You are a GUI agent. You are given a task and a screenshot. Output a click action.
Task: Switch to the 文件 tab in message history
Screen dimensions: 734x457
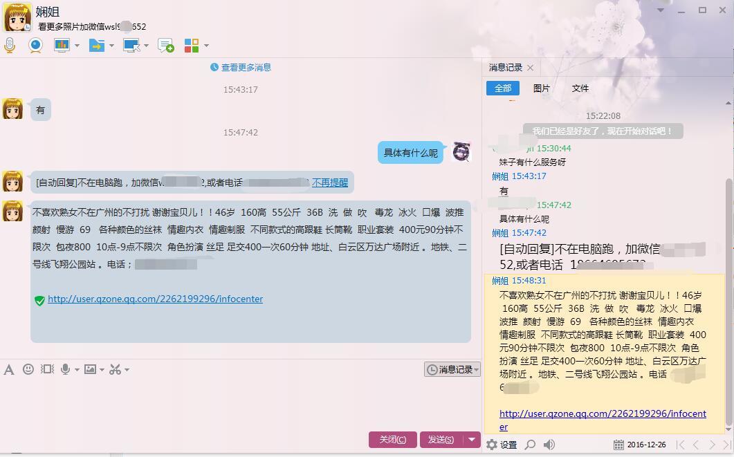(x=580, y=88)
